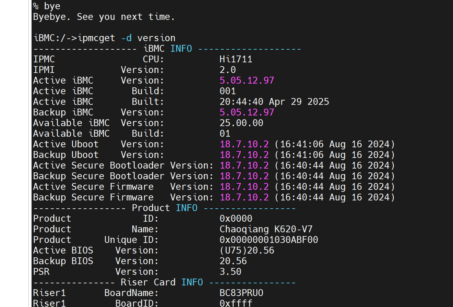Screen dimensions: 453x307
Task: Click Active iBMC Version '5.05.12.97'
Action: [x=247, y=81]
